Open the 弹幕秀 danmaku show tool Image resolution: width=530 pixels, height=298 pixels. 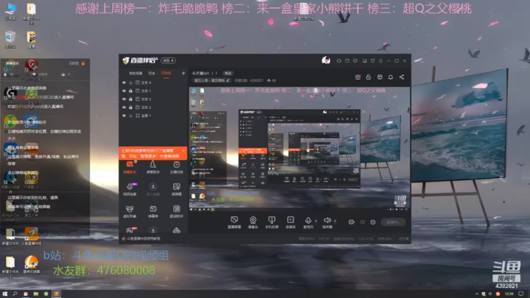tap(153, 211)
